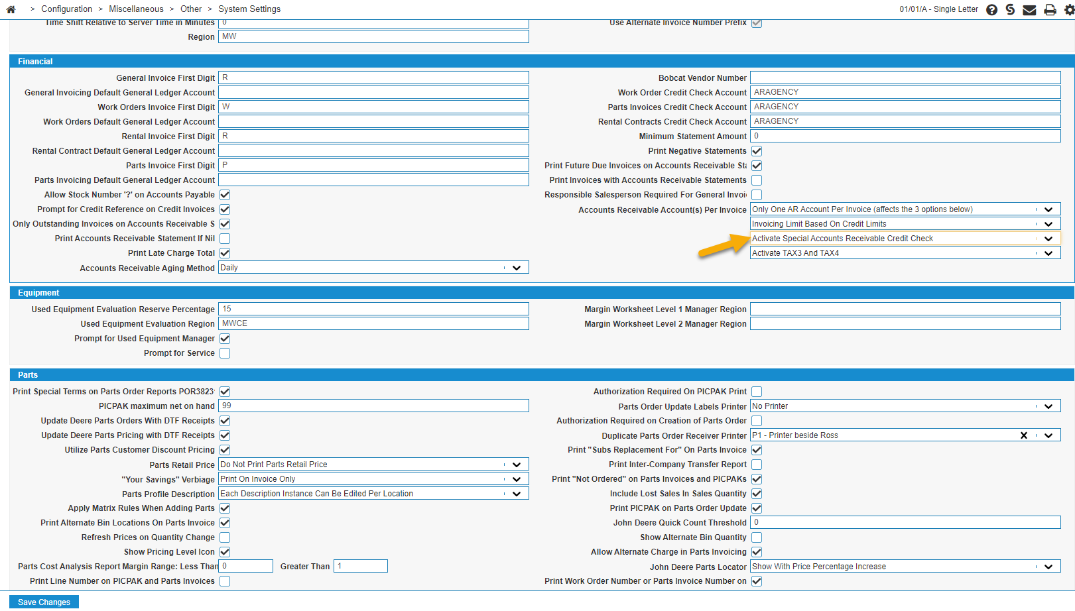Open Parts Order Update Labels Printer dropdown

(905, 406)
